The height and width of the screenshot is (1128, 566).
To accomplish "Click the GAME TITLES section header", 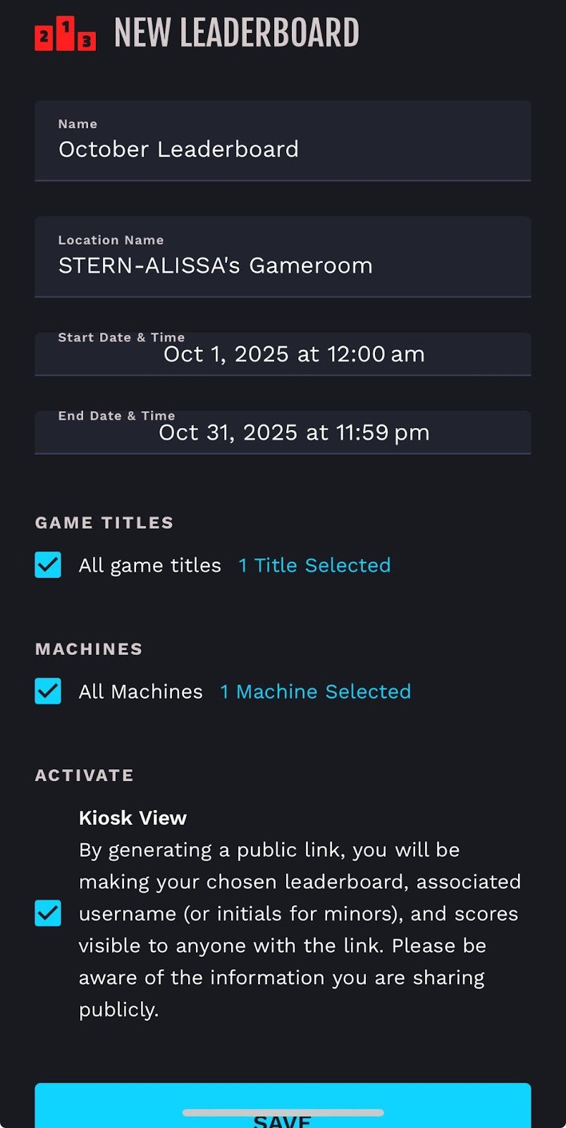I will [x=104, y=522].
